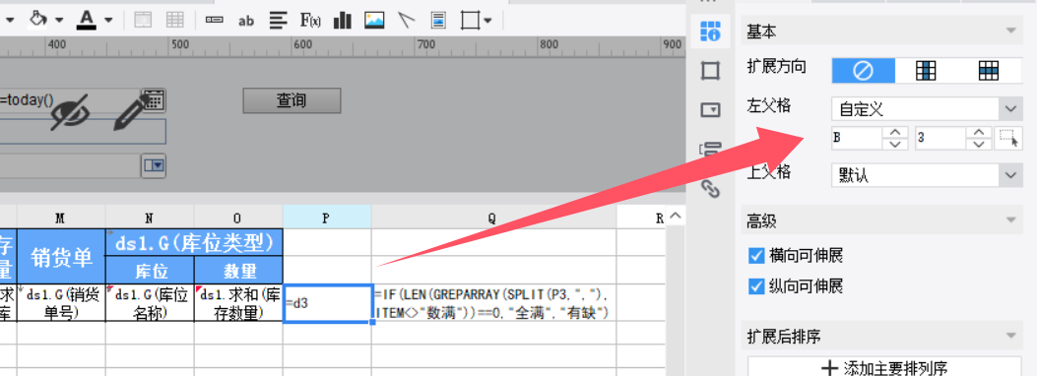Uncheck 纵向可伸展 checkbox

756,286
